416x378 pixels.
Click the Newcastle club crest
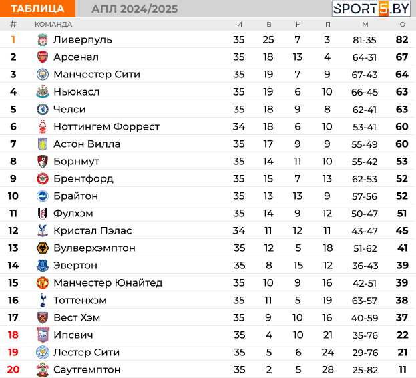click(43, 91)
